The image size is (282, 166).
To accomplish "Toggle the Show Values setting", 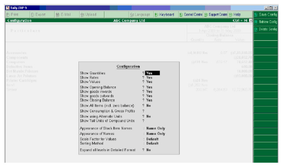I will coord(149,82).
